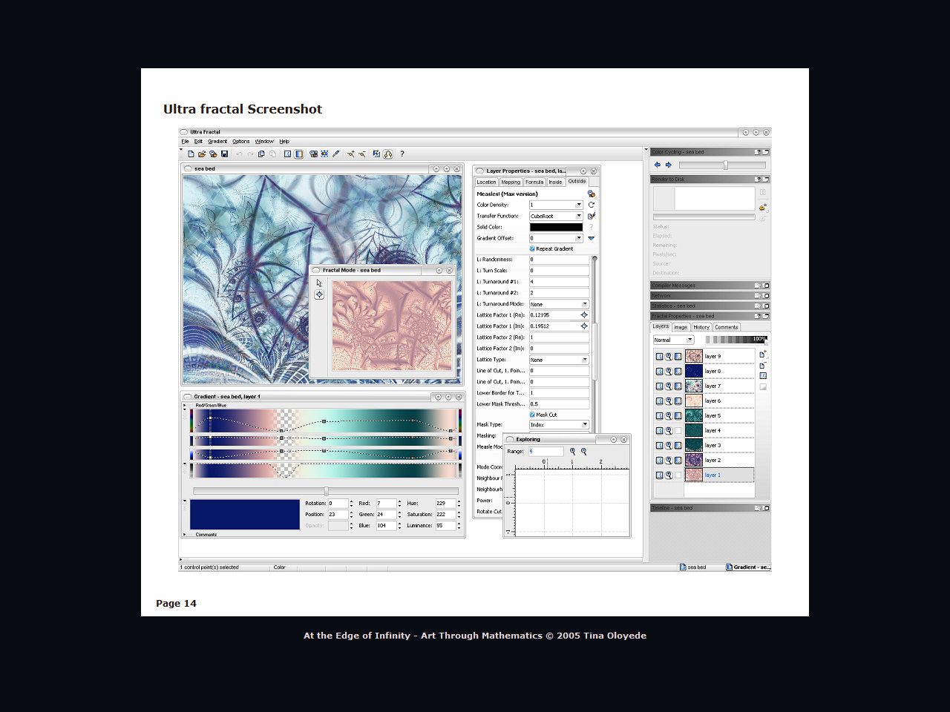Screen dimensions: 950x712
Task: Click the zoom in toolbar icon
Action: click(350, 154)
